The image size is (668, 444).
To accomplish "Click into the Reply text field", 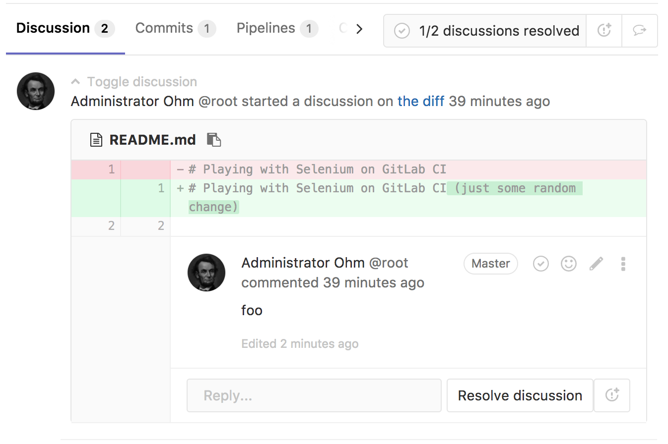I will click(x=314, y=395).
